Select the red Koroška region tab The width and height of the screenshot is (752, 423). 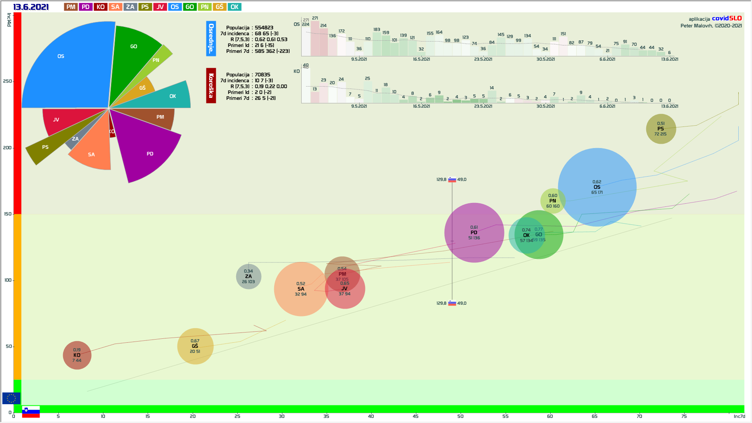(x=211, y=85)
